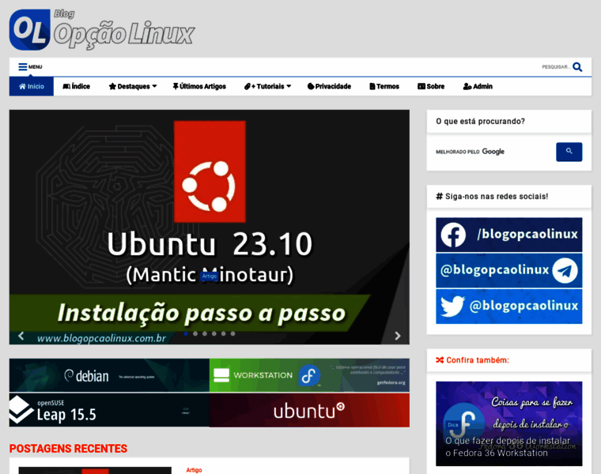
Task: Select the last slider dot
Action: (232, 334)
